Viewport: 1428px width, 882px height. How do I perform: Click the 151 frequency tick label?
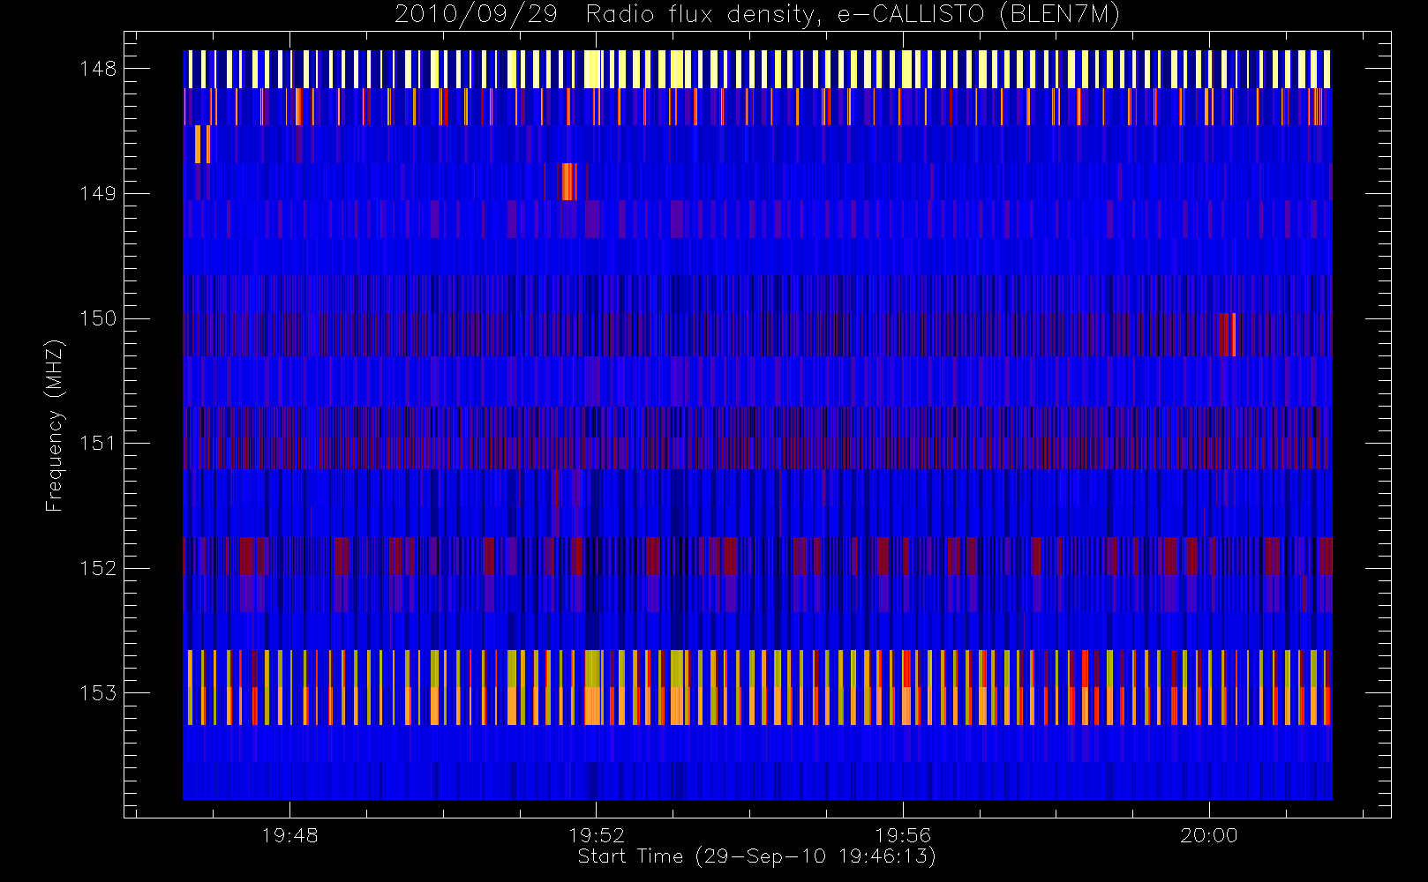[98, 443]
